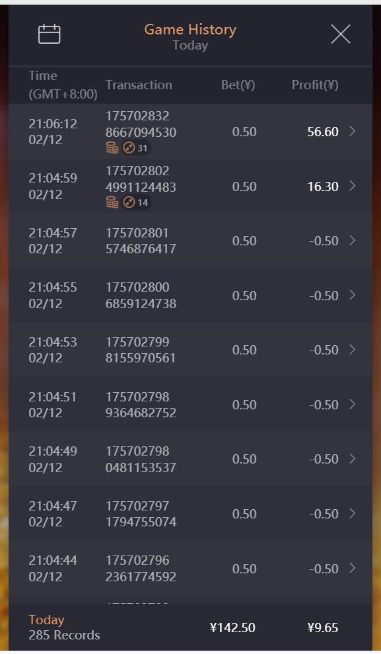Screen dimensions: 381x654
Task: Click free spins badge showing 31
Action: coord(136,148)
